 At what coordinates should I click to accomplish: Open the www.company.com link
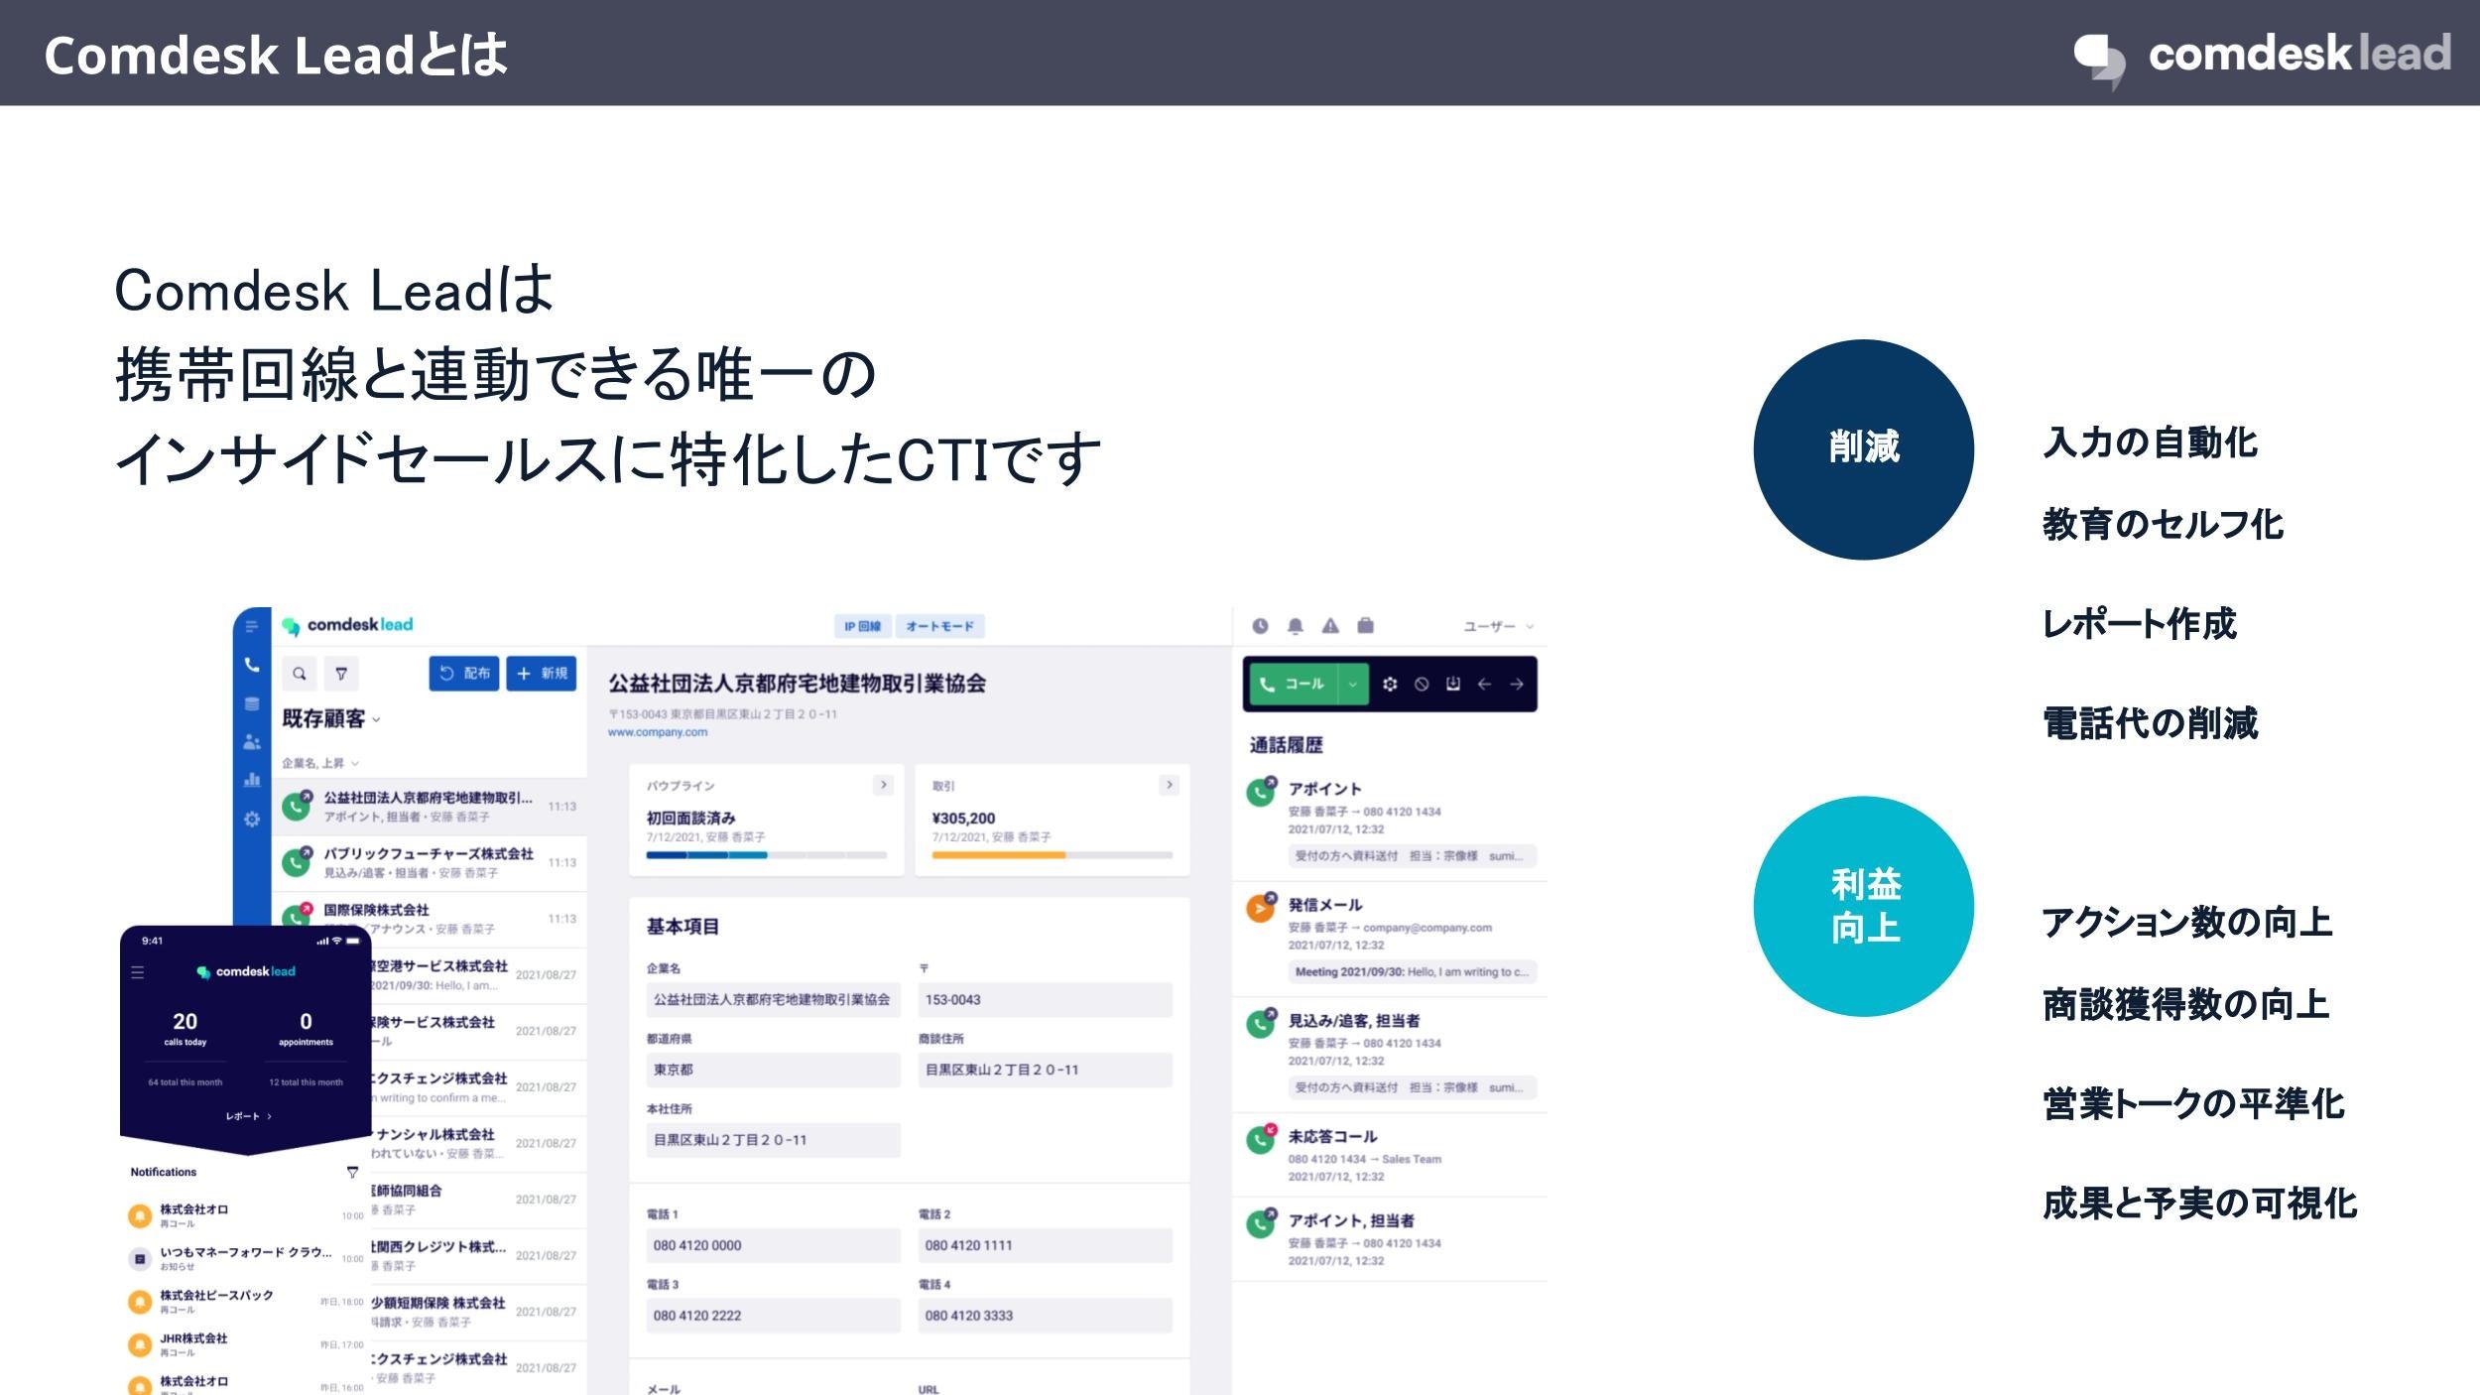click(x=658, y=732)
